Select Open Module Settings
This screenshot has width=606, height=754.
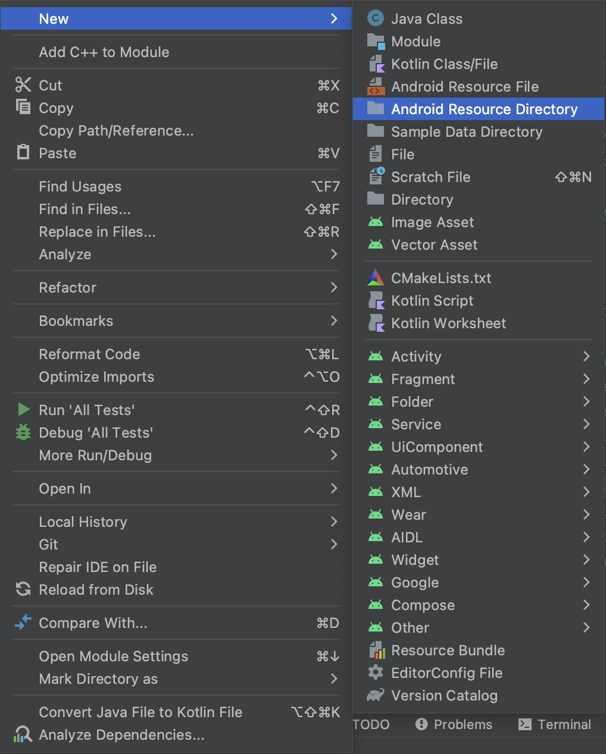click(x=176, y=656)
